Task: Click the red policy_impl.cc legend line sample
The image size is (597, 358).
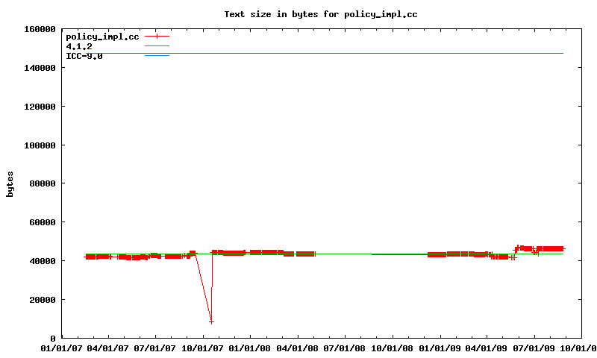Action: [157, 36]
